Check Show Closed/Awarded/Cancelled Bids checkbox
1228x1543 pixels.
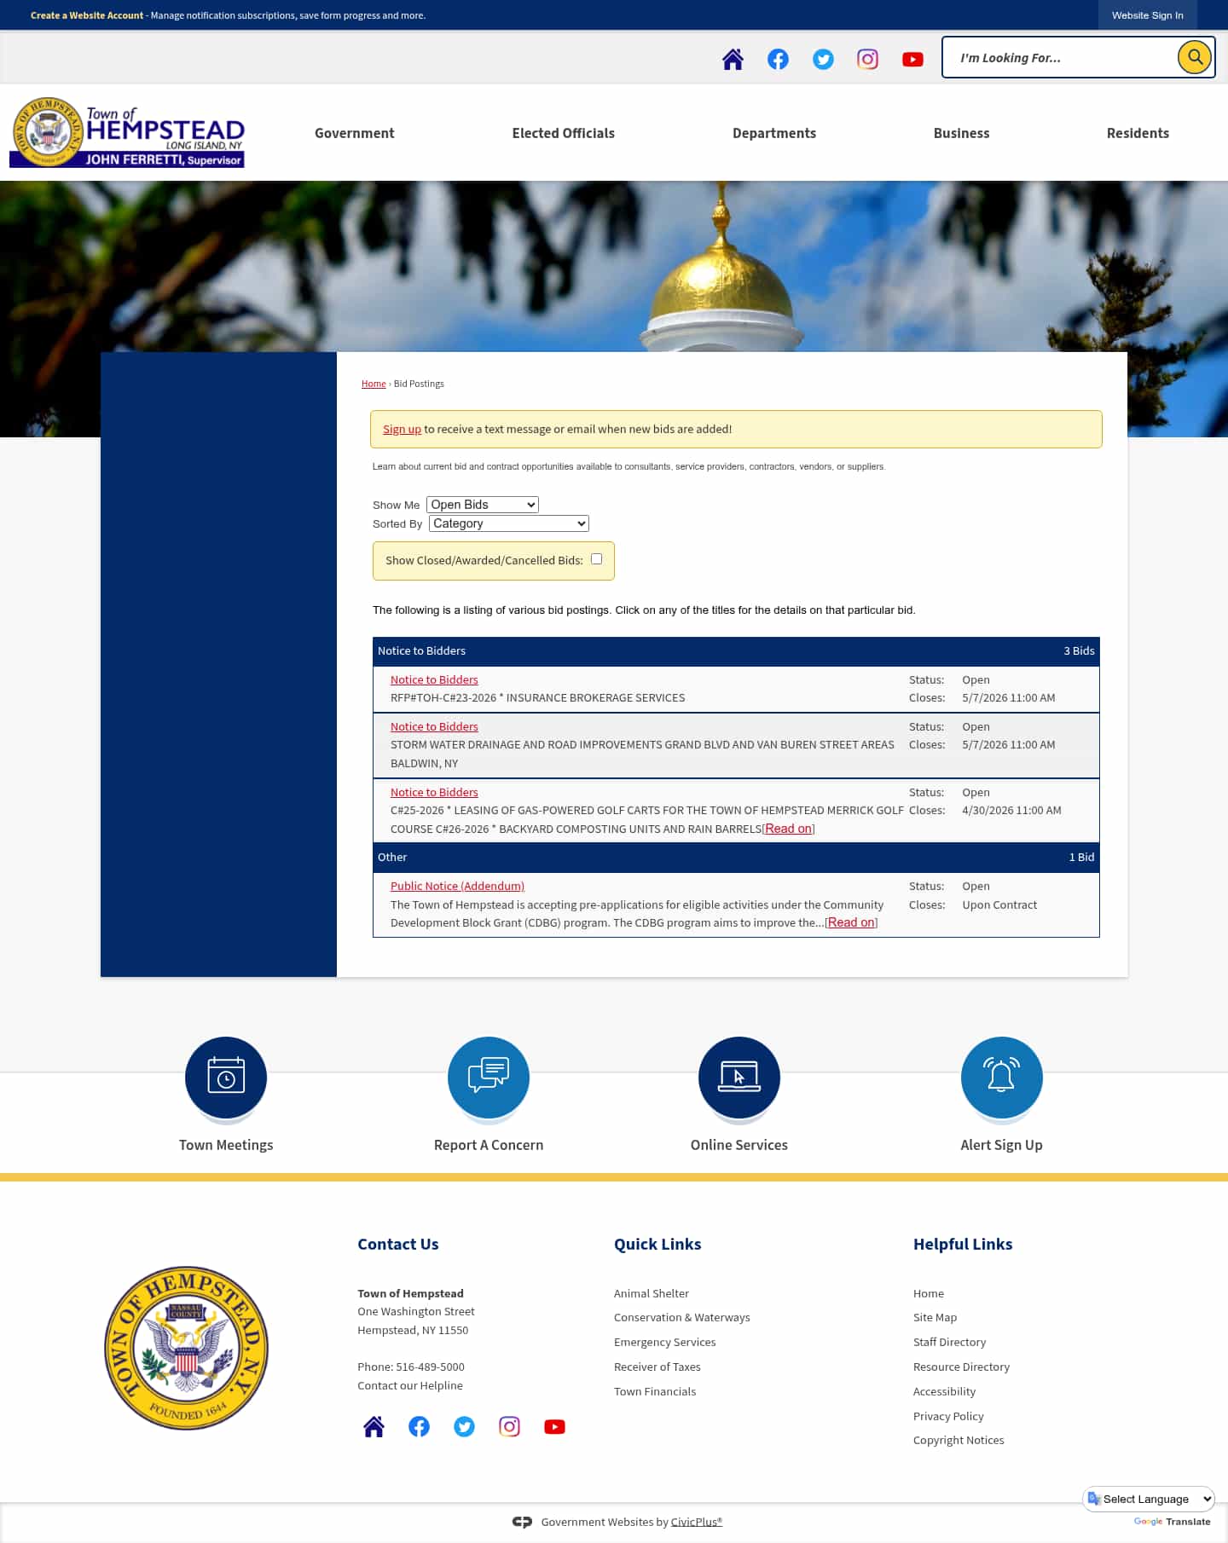coord(597,559)
